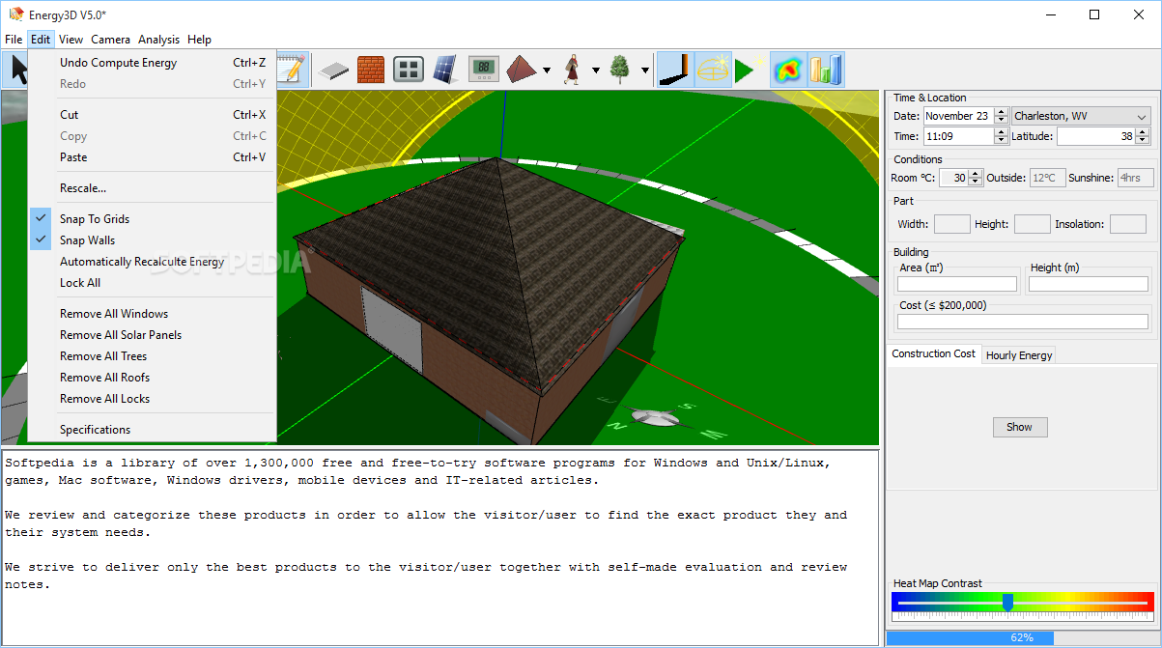
Task: Click the Latitude input field
Action: click(1096, 136)
